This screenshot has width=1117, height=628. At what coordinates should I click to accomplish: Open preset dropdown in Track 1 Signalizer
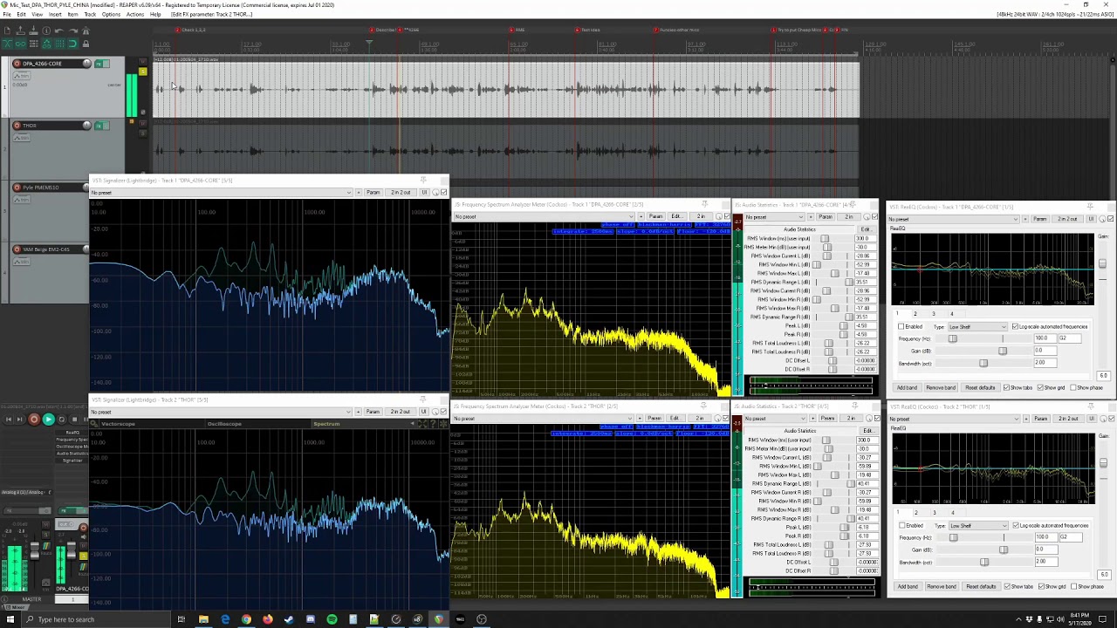222,192
